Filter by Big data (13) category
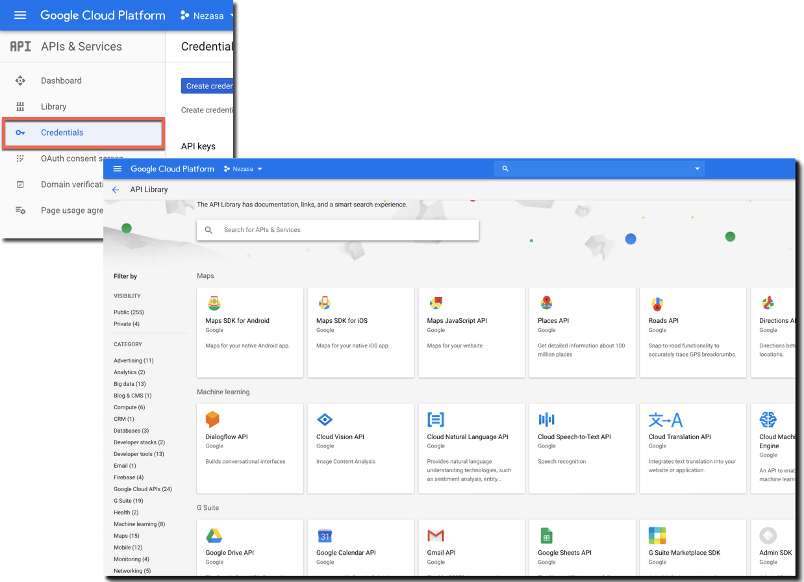This screenshot has width=804, height=582. click(x=130, y=384)
